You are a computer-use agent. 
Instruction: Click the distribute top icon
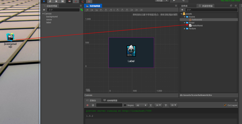coord(117,10)
